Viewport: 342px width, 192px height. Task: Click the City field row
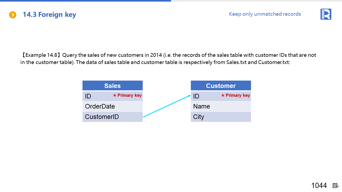[x=221, y=117]
